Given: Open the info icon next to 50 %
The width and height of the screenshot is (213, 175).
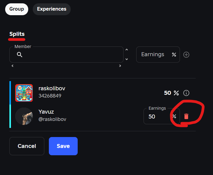Looking at the screenshot, I should pyautogui.click(x=186, y=93).
